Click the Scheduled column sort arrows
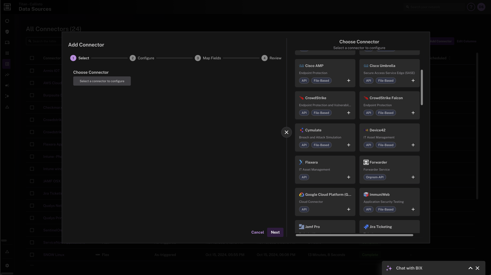The image size is (491, 275). (x=450, y=58)
